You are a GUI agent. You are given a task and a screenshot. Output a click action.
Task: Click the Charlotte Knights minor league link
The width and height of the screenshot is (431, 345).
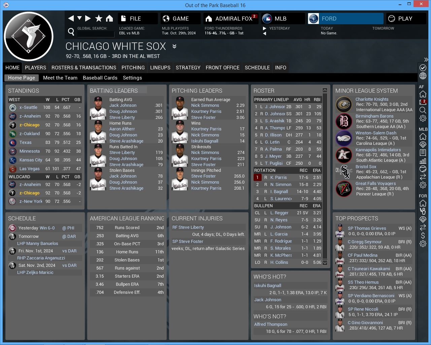pos(372,99)
